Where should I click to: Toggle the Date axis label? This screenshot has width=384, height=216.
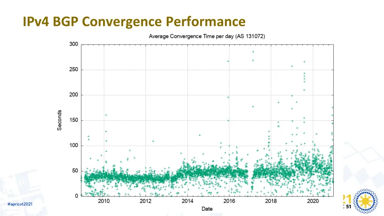206,209
